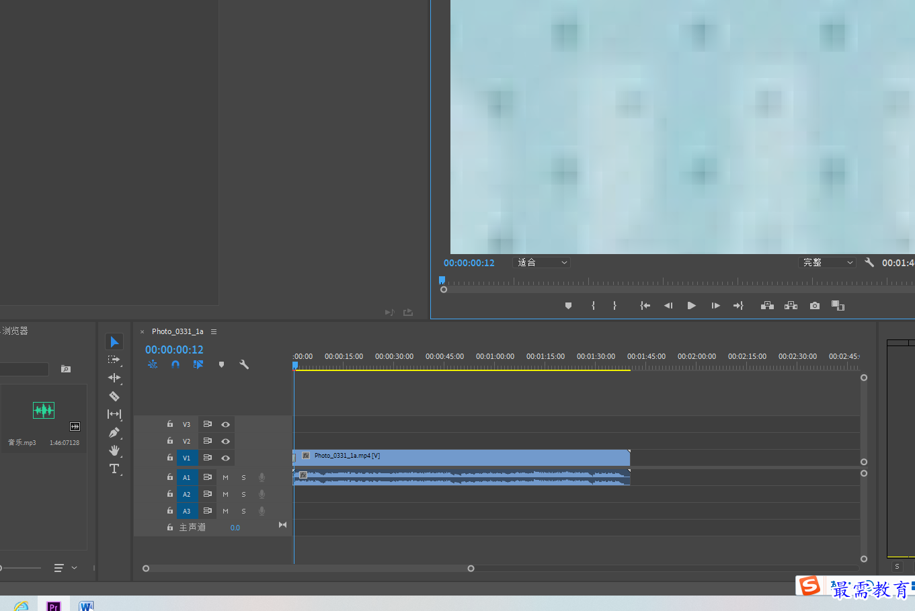This screenshot has width=915, height=611.
Task: Select the Selection tool arrow
Action: [114, 342]
